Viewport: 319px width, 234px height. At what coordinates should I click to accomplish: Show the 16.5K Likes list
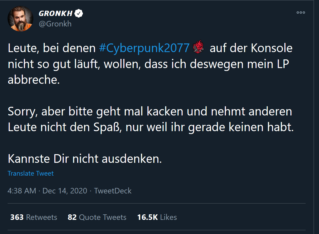[157, 217]
